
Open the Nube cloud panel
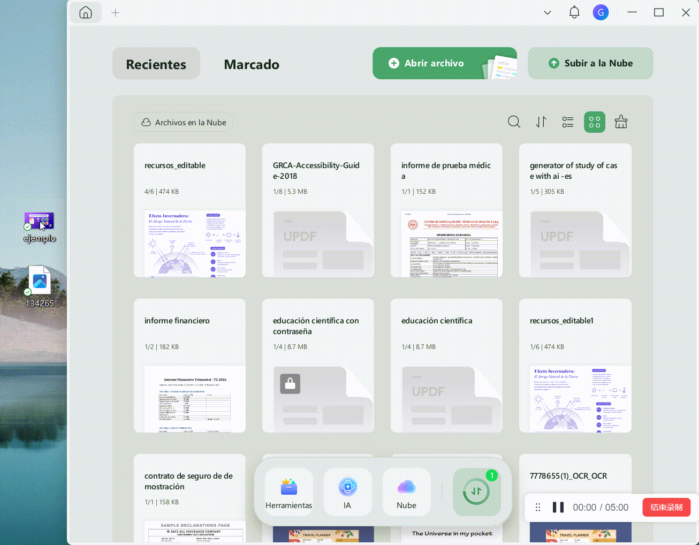click(406, 492)
